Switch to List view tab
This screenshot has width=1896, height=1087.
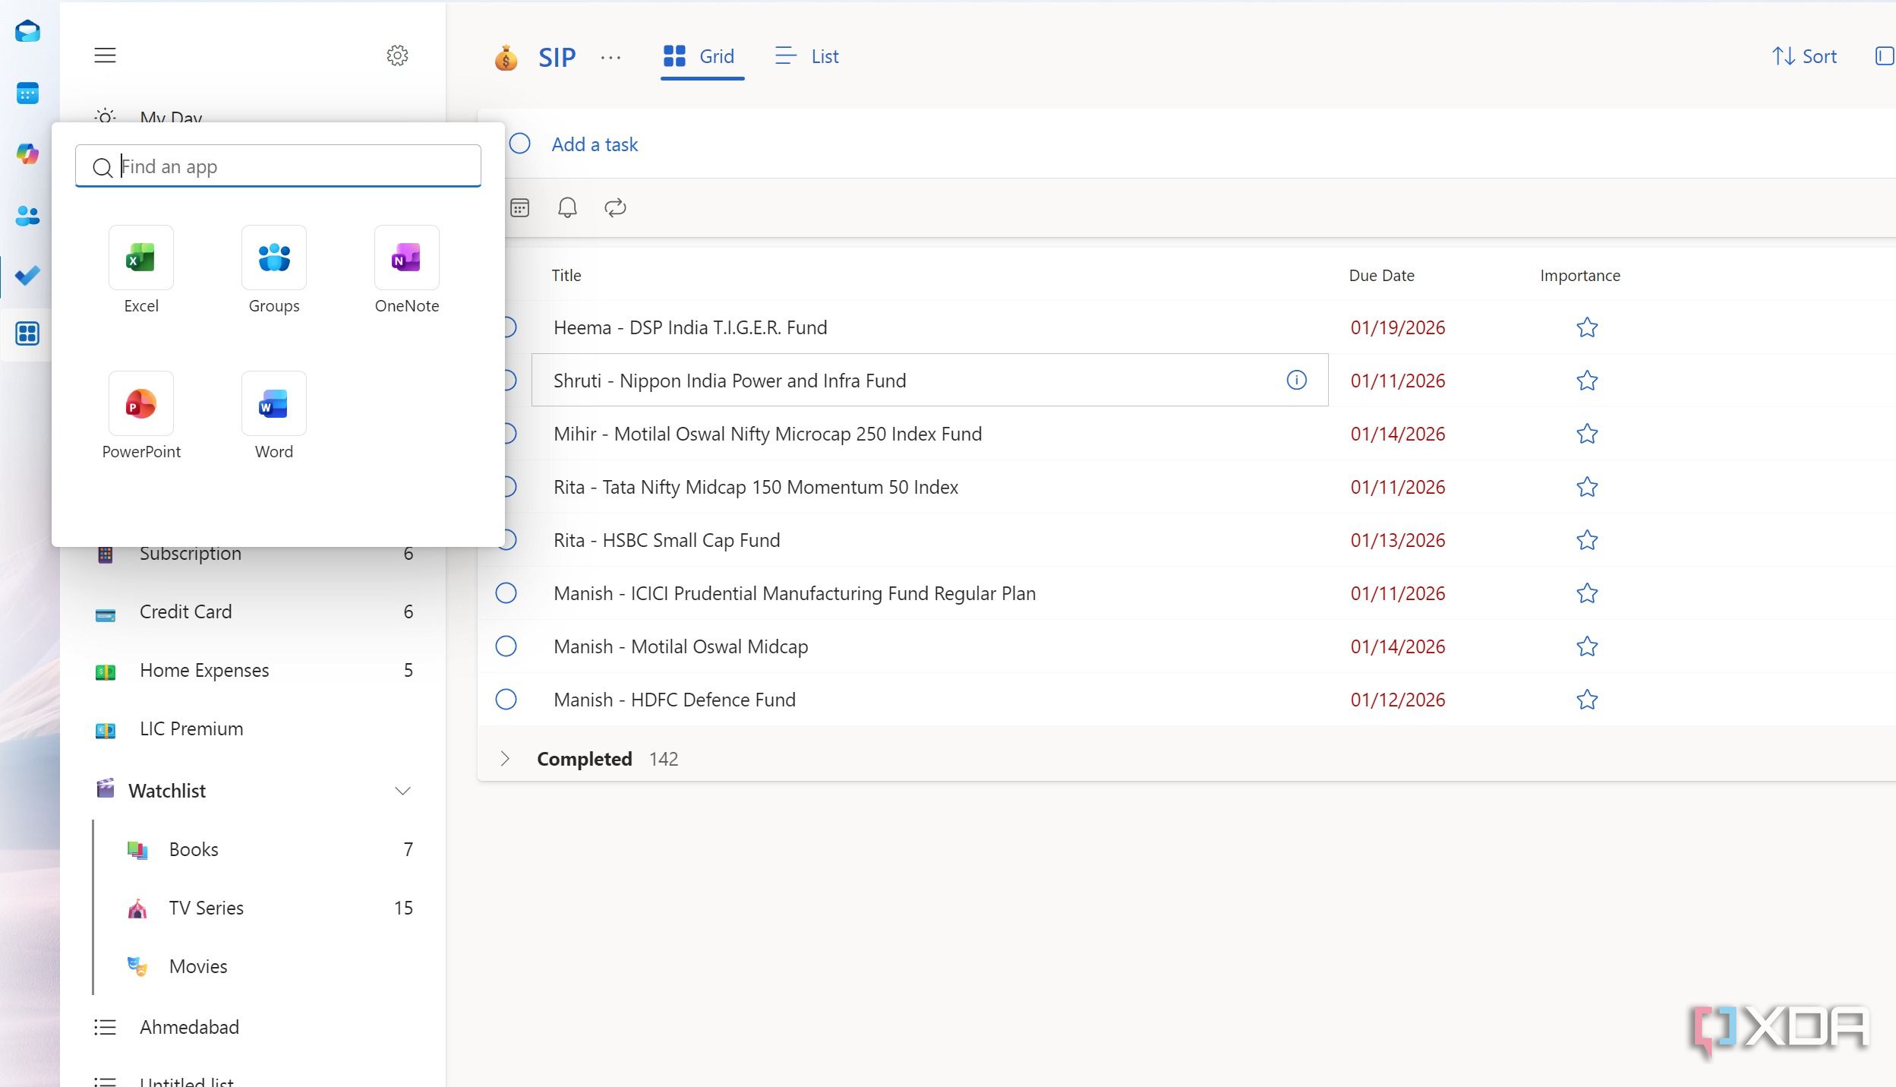tap(806, 56)
